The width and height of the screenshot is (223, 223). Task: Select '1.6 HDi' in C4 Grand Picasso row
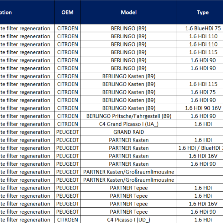pos(200,124)
